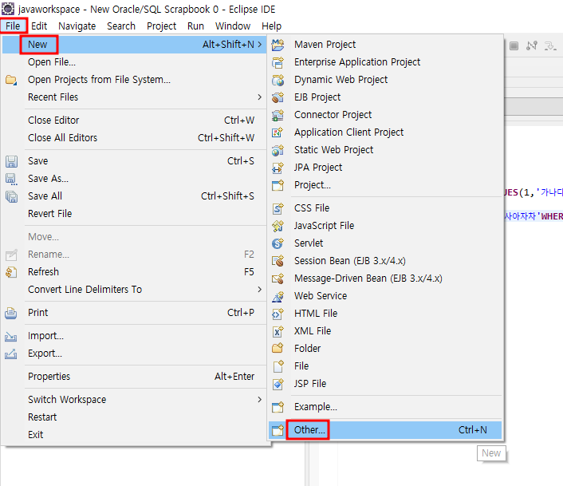Click the Refresh icon in File menu
This screenshot has width=563, height=486.
pos(11,272)
